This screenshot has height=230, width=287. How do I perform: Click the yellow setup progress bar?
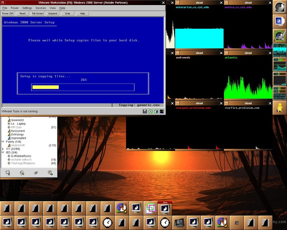pyautogui.click(x=46, y=87)
